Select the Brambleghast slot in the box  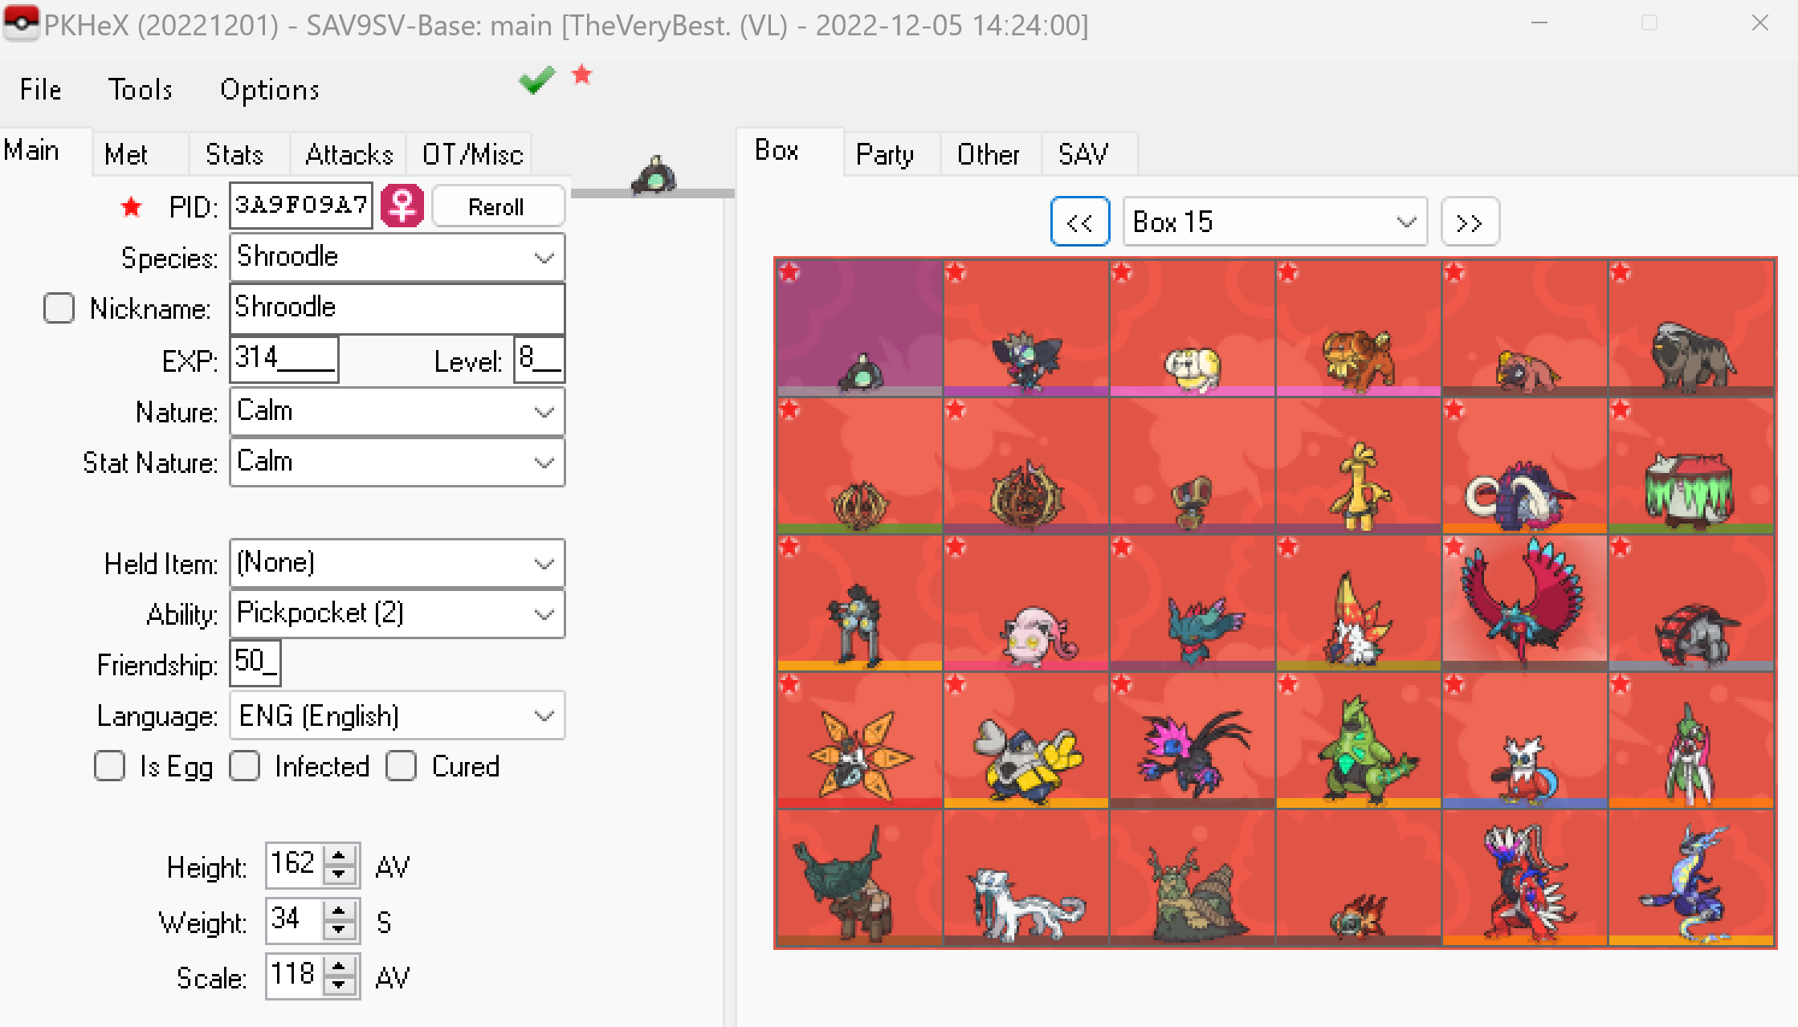pos(1025,466)
